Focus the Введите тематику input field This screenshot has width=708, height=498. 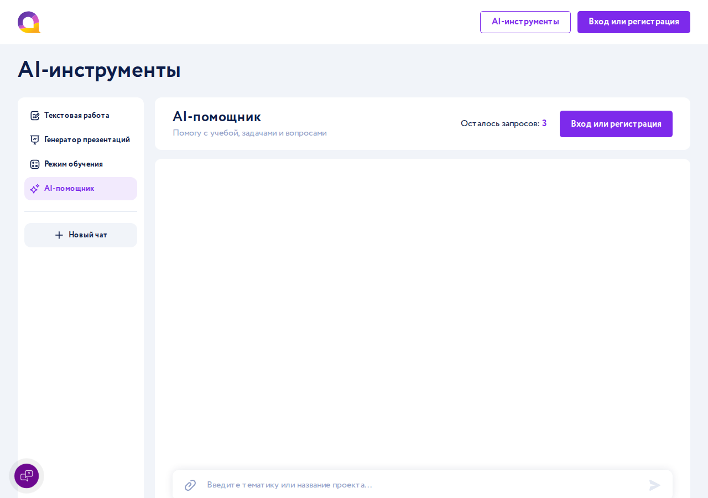click(x=423, y=485)
